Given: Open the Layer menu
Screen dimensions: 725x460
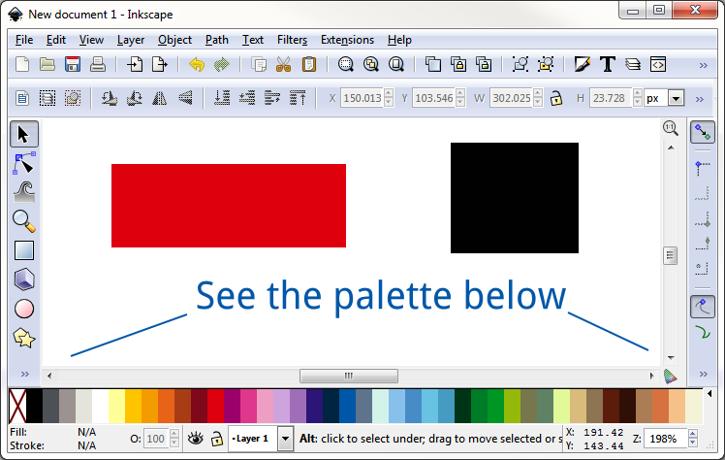Looking at the screenshot, I should point(131,40).
